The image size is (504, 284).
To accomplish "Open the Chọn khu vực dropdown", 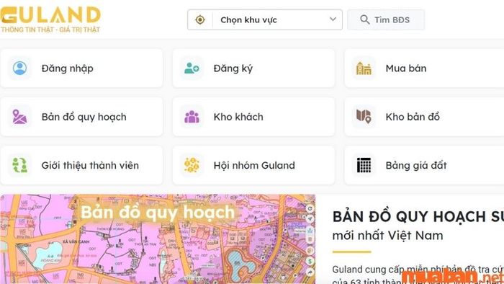I will point(264,19).
